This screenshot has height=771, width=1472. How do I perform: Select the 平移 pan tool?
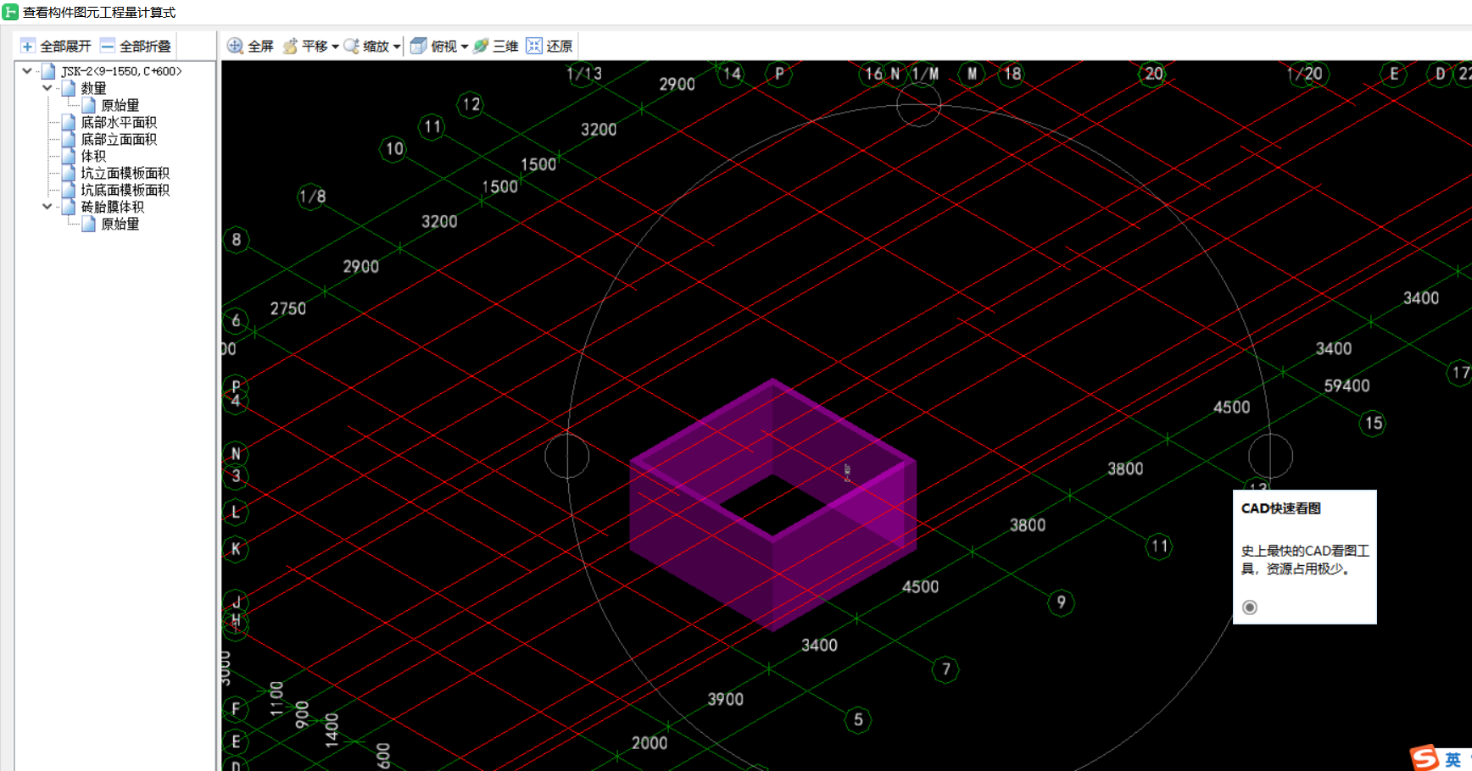click(x=305, y=46)
